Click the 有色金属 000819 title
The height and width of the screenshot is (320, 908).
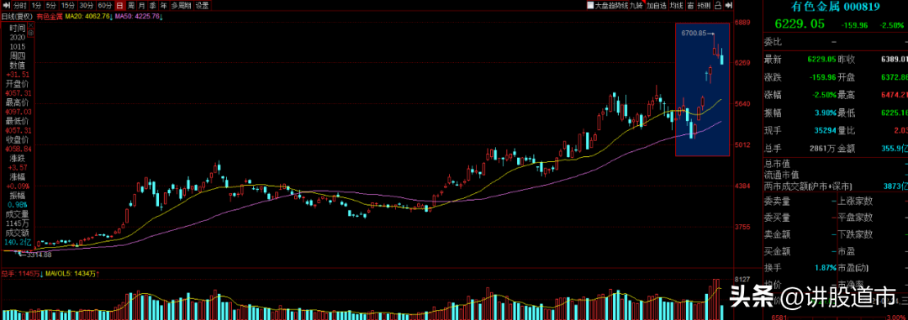(835, 7)
